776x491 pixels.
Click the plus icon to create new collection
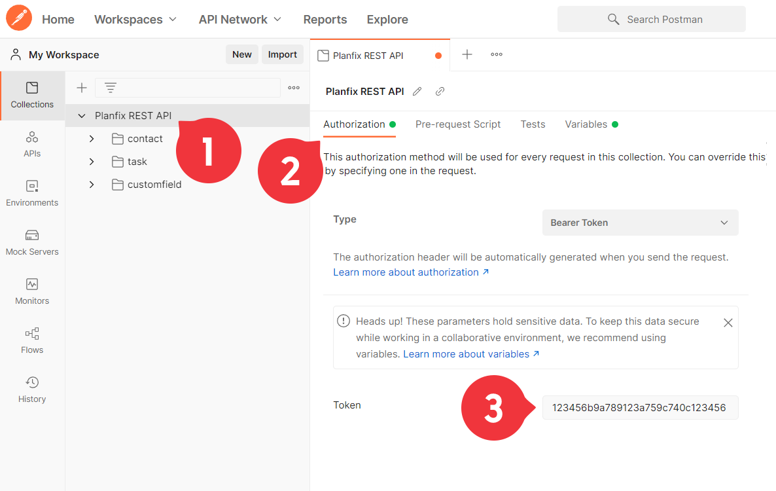point(82,88)
